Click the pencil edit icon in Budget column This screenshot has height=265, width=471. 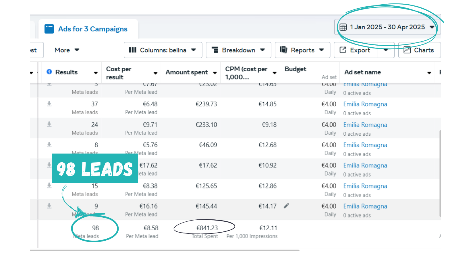click(x=286, y=206)
